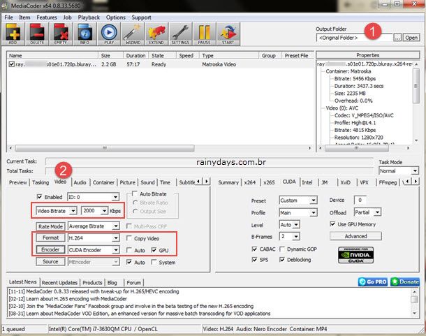Click the Go PRO badge
Screen dimensions: 426x336
(373, 282)
